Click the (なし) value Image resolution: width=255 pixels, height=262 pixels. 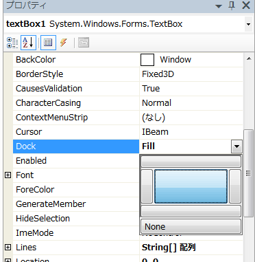tap(154, 118)
